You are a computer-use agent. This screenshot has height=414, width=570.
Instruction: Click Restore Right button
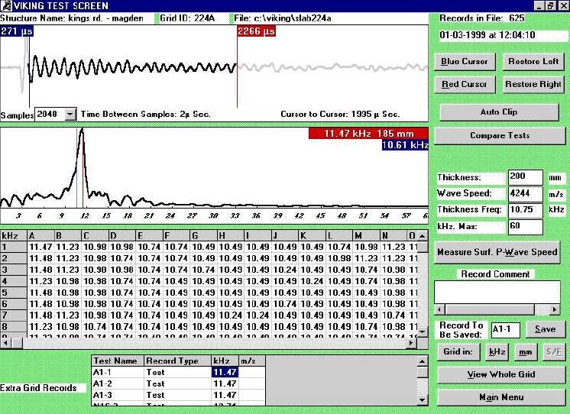[533, 84]
